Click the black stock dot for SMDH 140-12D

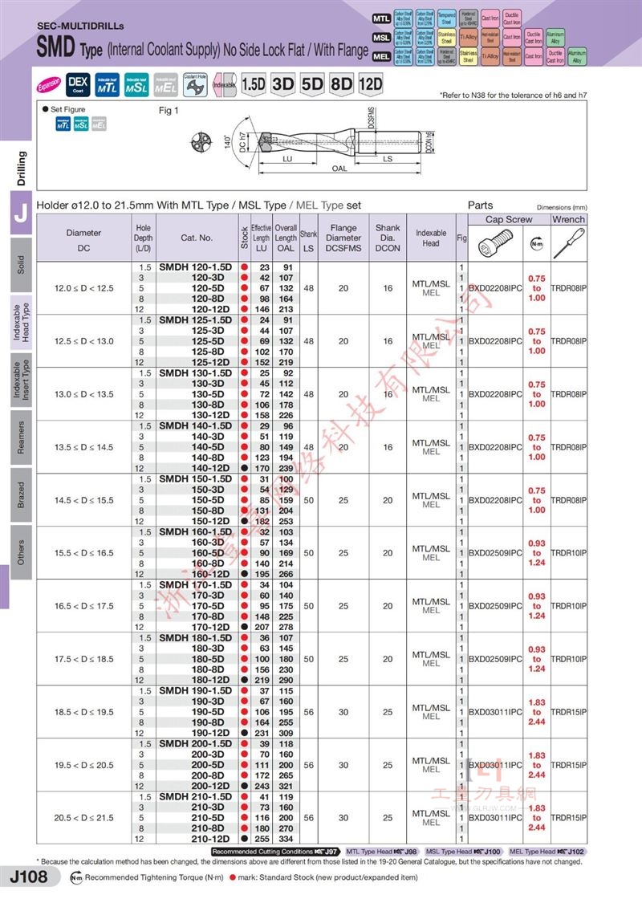(x=245, y=469)
